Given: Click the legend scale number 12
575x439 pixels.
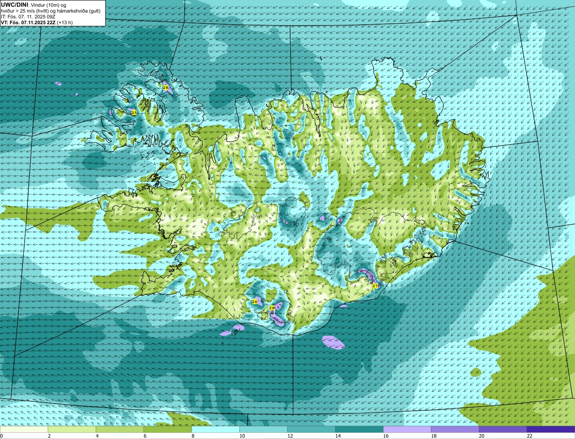Looking at the screenshot, I should [290, 436].
